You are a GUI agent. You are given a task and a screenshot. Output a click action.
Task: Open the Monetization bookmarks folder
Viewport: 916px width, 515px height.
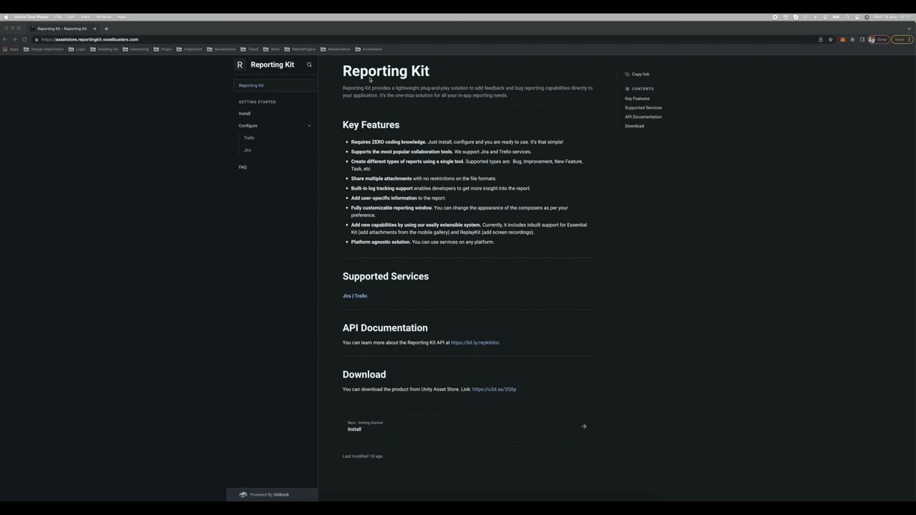coord(336,49)
